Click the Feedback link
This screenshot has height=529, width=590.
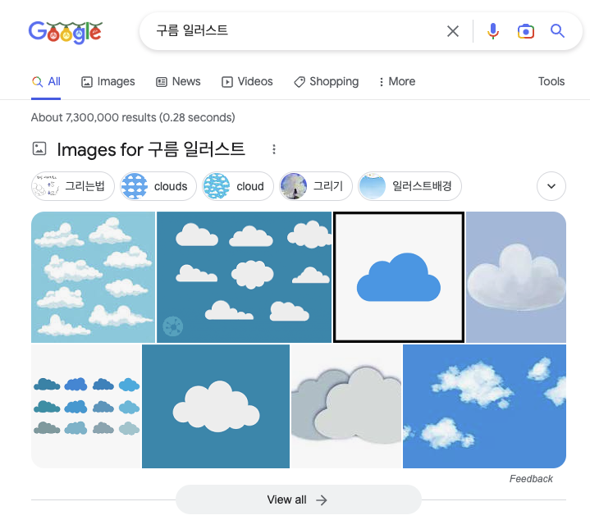pos(531,479)
